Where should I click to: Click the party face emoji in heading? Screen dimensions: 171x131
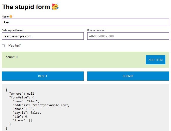click(55, 7)
